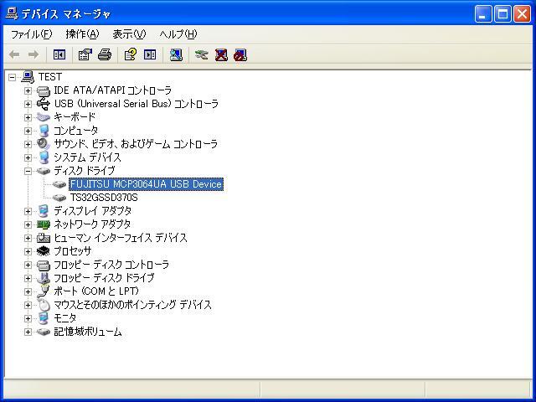
Task: Click the human interface device icon
Action: click(44, 238)
